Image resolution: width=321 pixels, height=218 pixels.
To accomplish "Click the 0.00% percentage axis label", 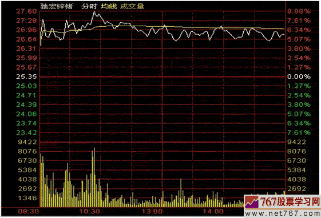I will pos(299,76).
